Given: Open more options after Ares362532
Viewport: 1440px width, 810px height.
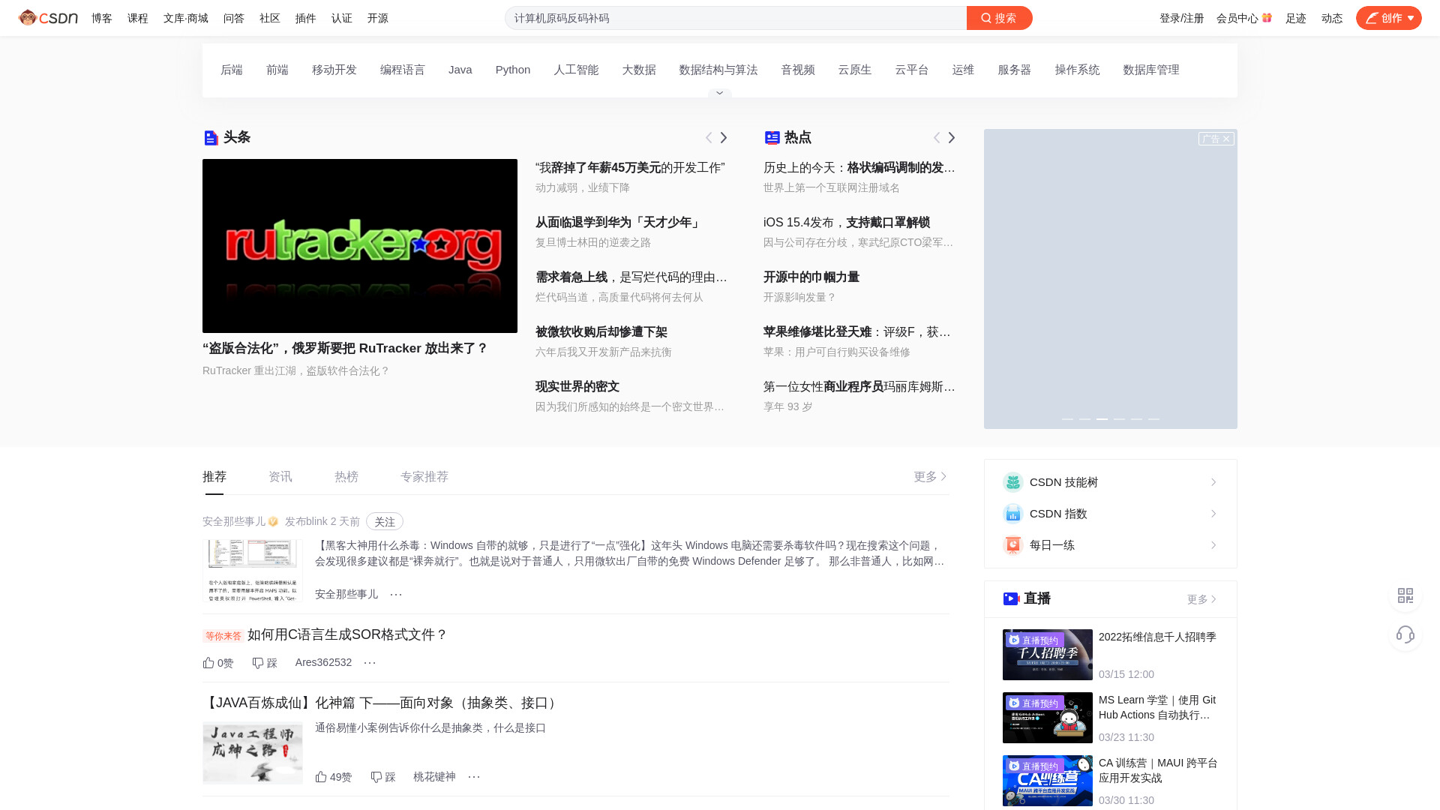Looking at the screenshot, I should tap(370, 662).
